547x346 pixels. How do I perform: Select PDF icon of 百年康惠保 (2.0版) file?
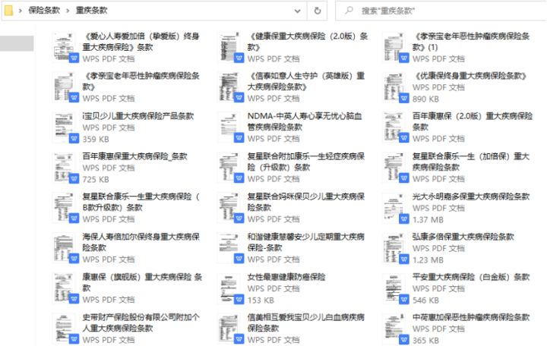[x=395, y=128]
